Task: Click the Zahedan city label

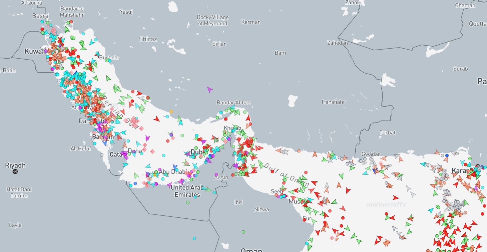Action: [x=337, y=43]
